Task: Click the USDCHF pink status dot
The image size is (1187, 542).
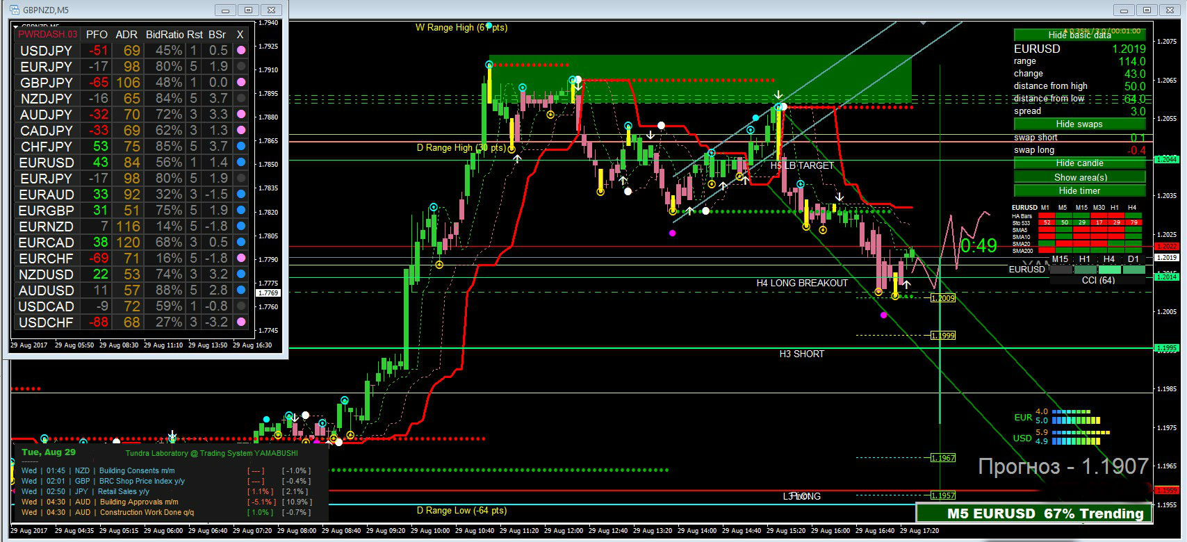Action: [241, 322]
